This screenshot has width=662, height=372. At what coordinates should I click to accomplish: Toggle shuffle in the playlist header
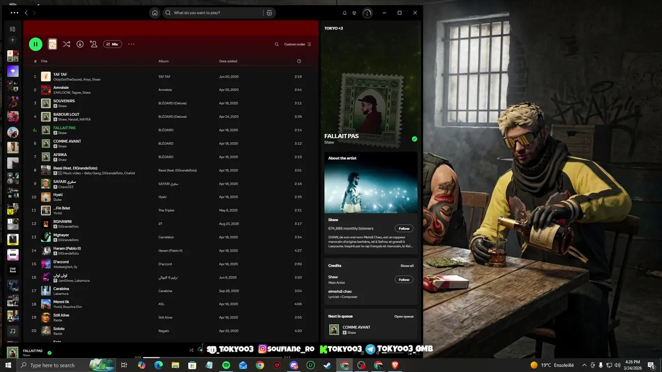tap(66, 44)
